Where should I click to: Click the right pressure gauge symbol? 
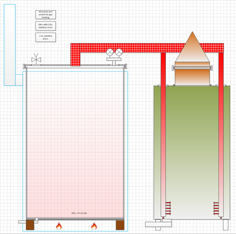pos(119,52)
